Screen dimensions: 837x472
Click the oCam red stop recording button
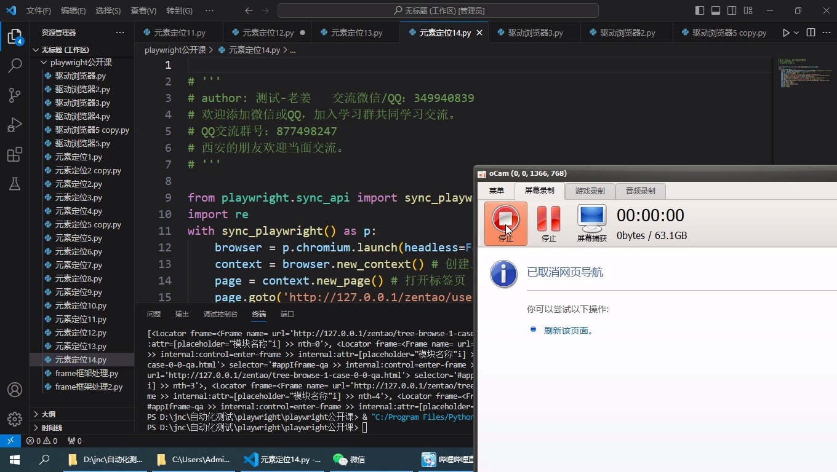coord(506,224)
